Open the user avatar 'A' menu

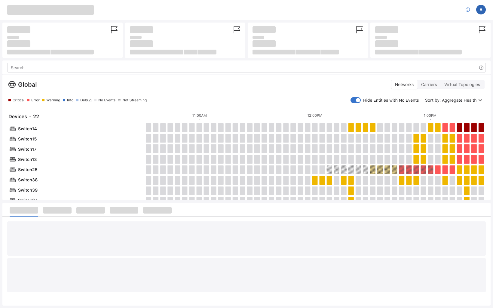[x=481, y=10]
